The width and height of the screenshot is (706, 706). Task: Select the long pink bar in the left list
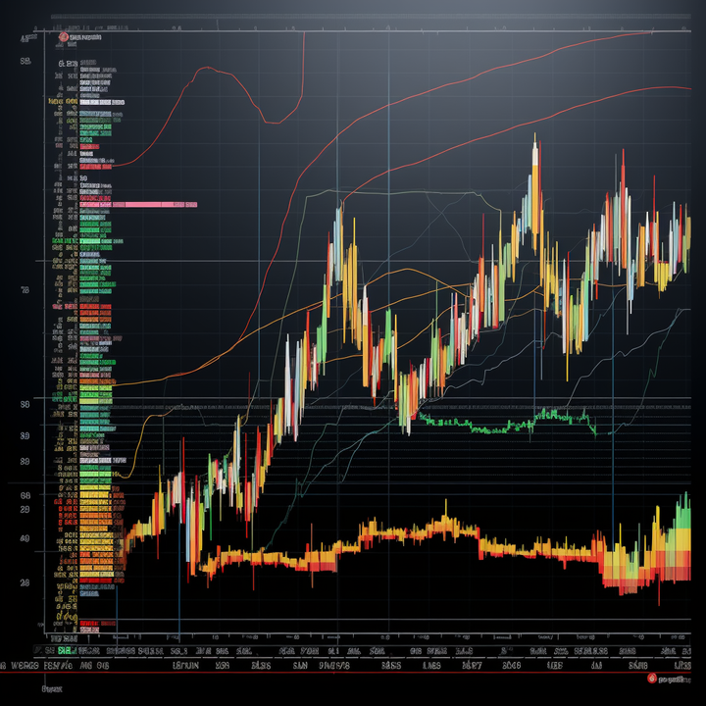click(138, 204)
